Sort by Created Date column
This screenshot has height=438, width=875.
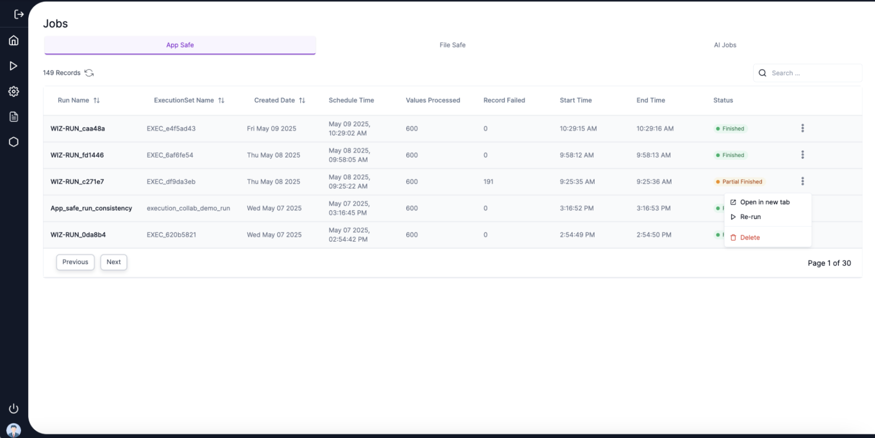(x=302, y=101)
